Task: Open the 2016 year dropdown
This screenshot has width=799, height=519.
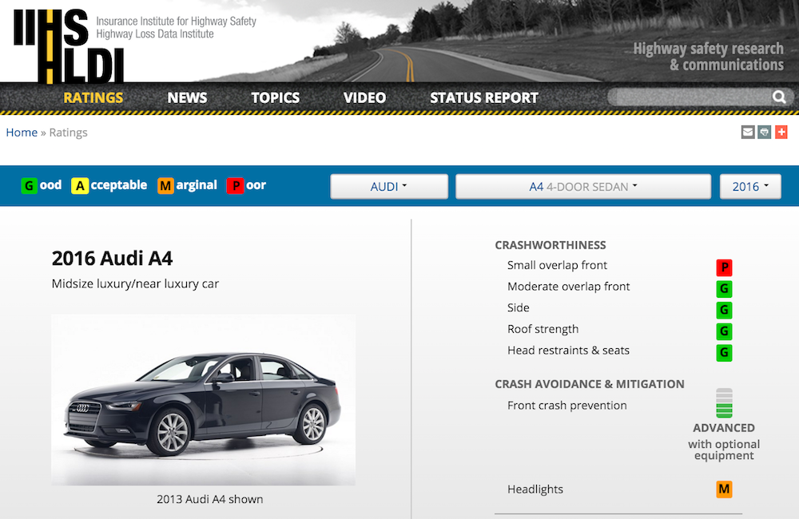Action: pyautogui.click(x=750, y=186)
